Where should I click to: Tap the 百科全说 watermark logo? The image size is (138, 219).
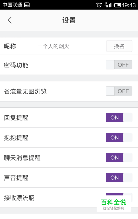114,204
